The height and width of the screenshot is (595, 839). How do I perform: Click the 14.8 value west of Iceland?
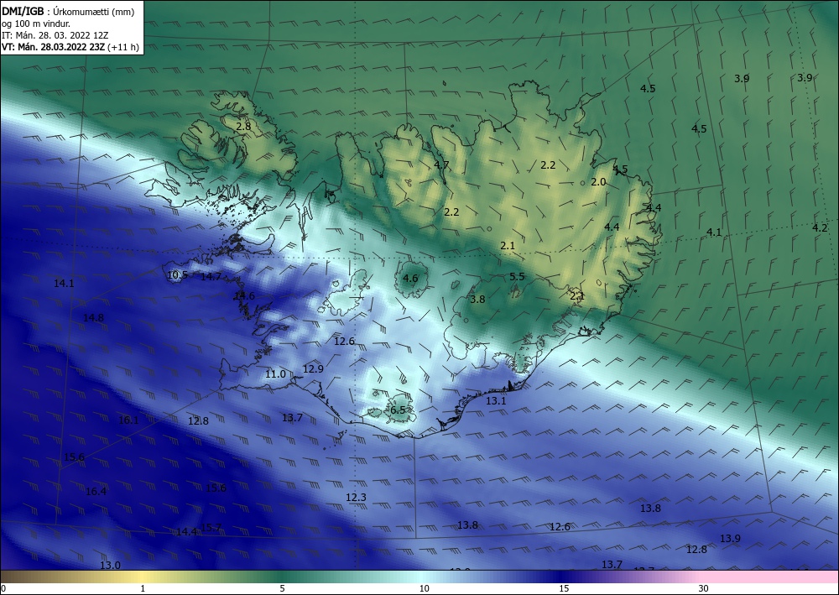[x=94, y=318]
